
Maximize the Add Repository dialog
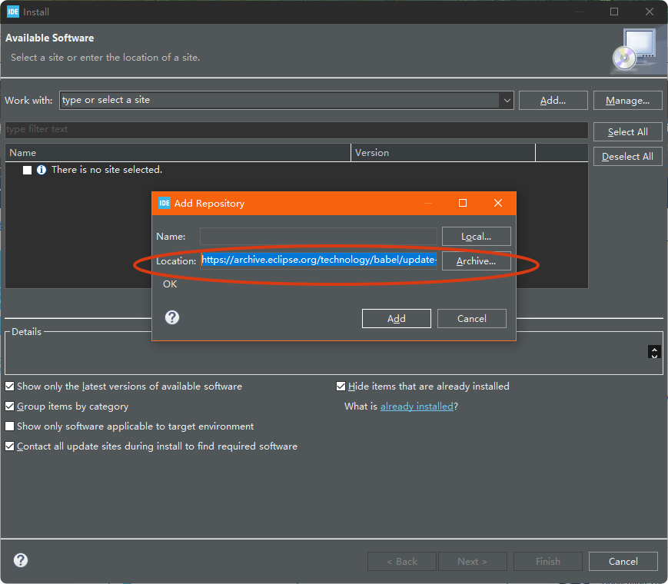pos(463,203)
